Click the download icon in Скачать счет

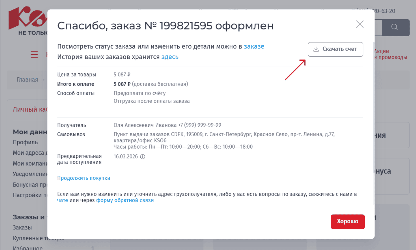(316, 49)
